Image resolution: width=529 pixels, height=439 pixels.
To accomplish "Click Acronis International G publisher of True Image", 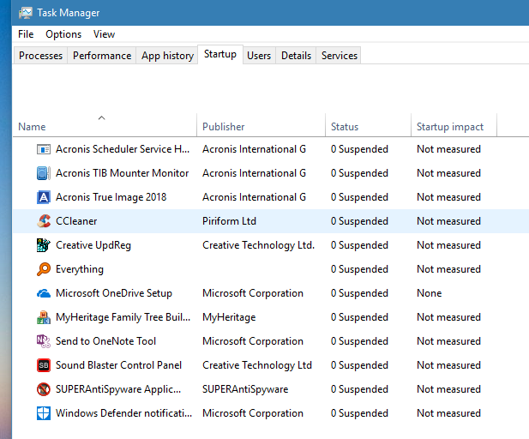I will [x=254, y=197].
